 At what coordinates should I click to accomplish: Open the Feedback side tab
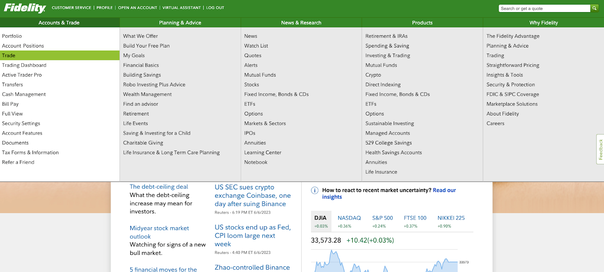pos(600,149)
